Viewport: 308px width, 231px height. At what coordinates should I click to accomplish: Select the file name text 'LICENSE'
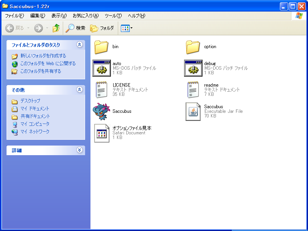tap(121, 85)
